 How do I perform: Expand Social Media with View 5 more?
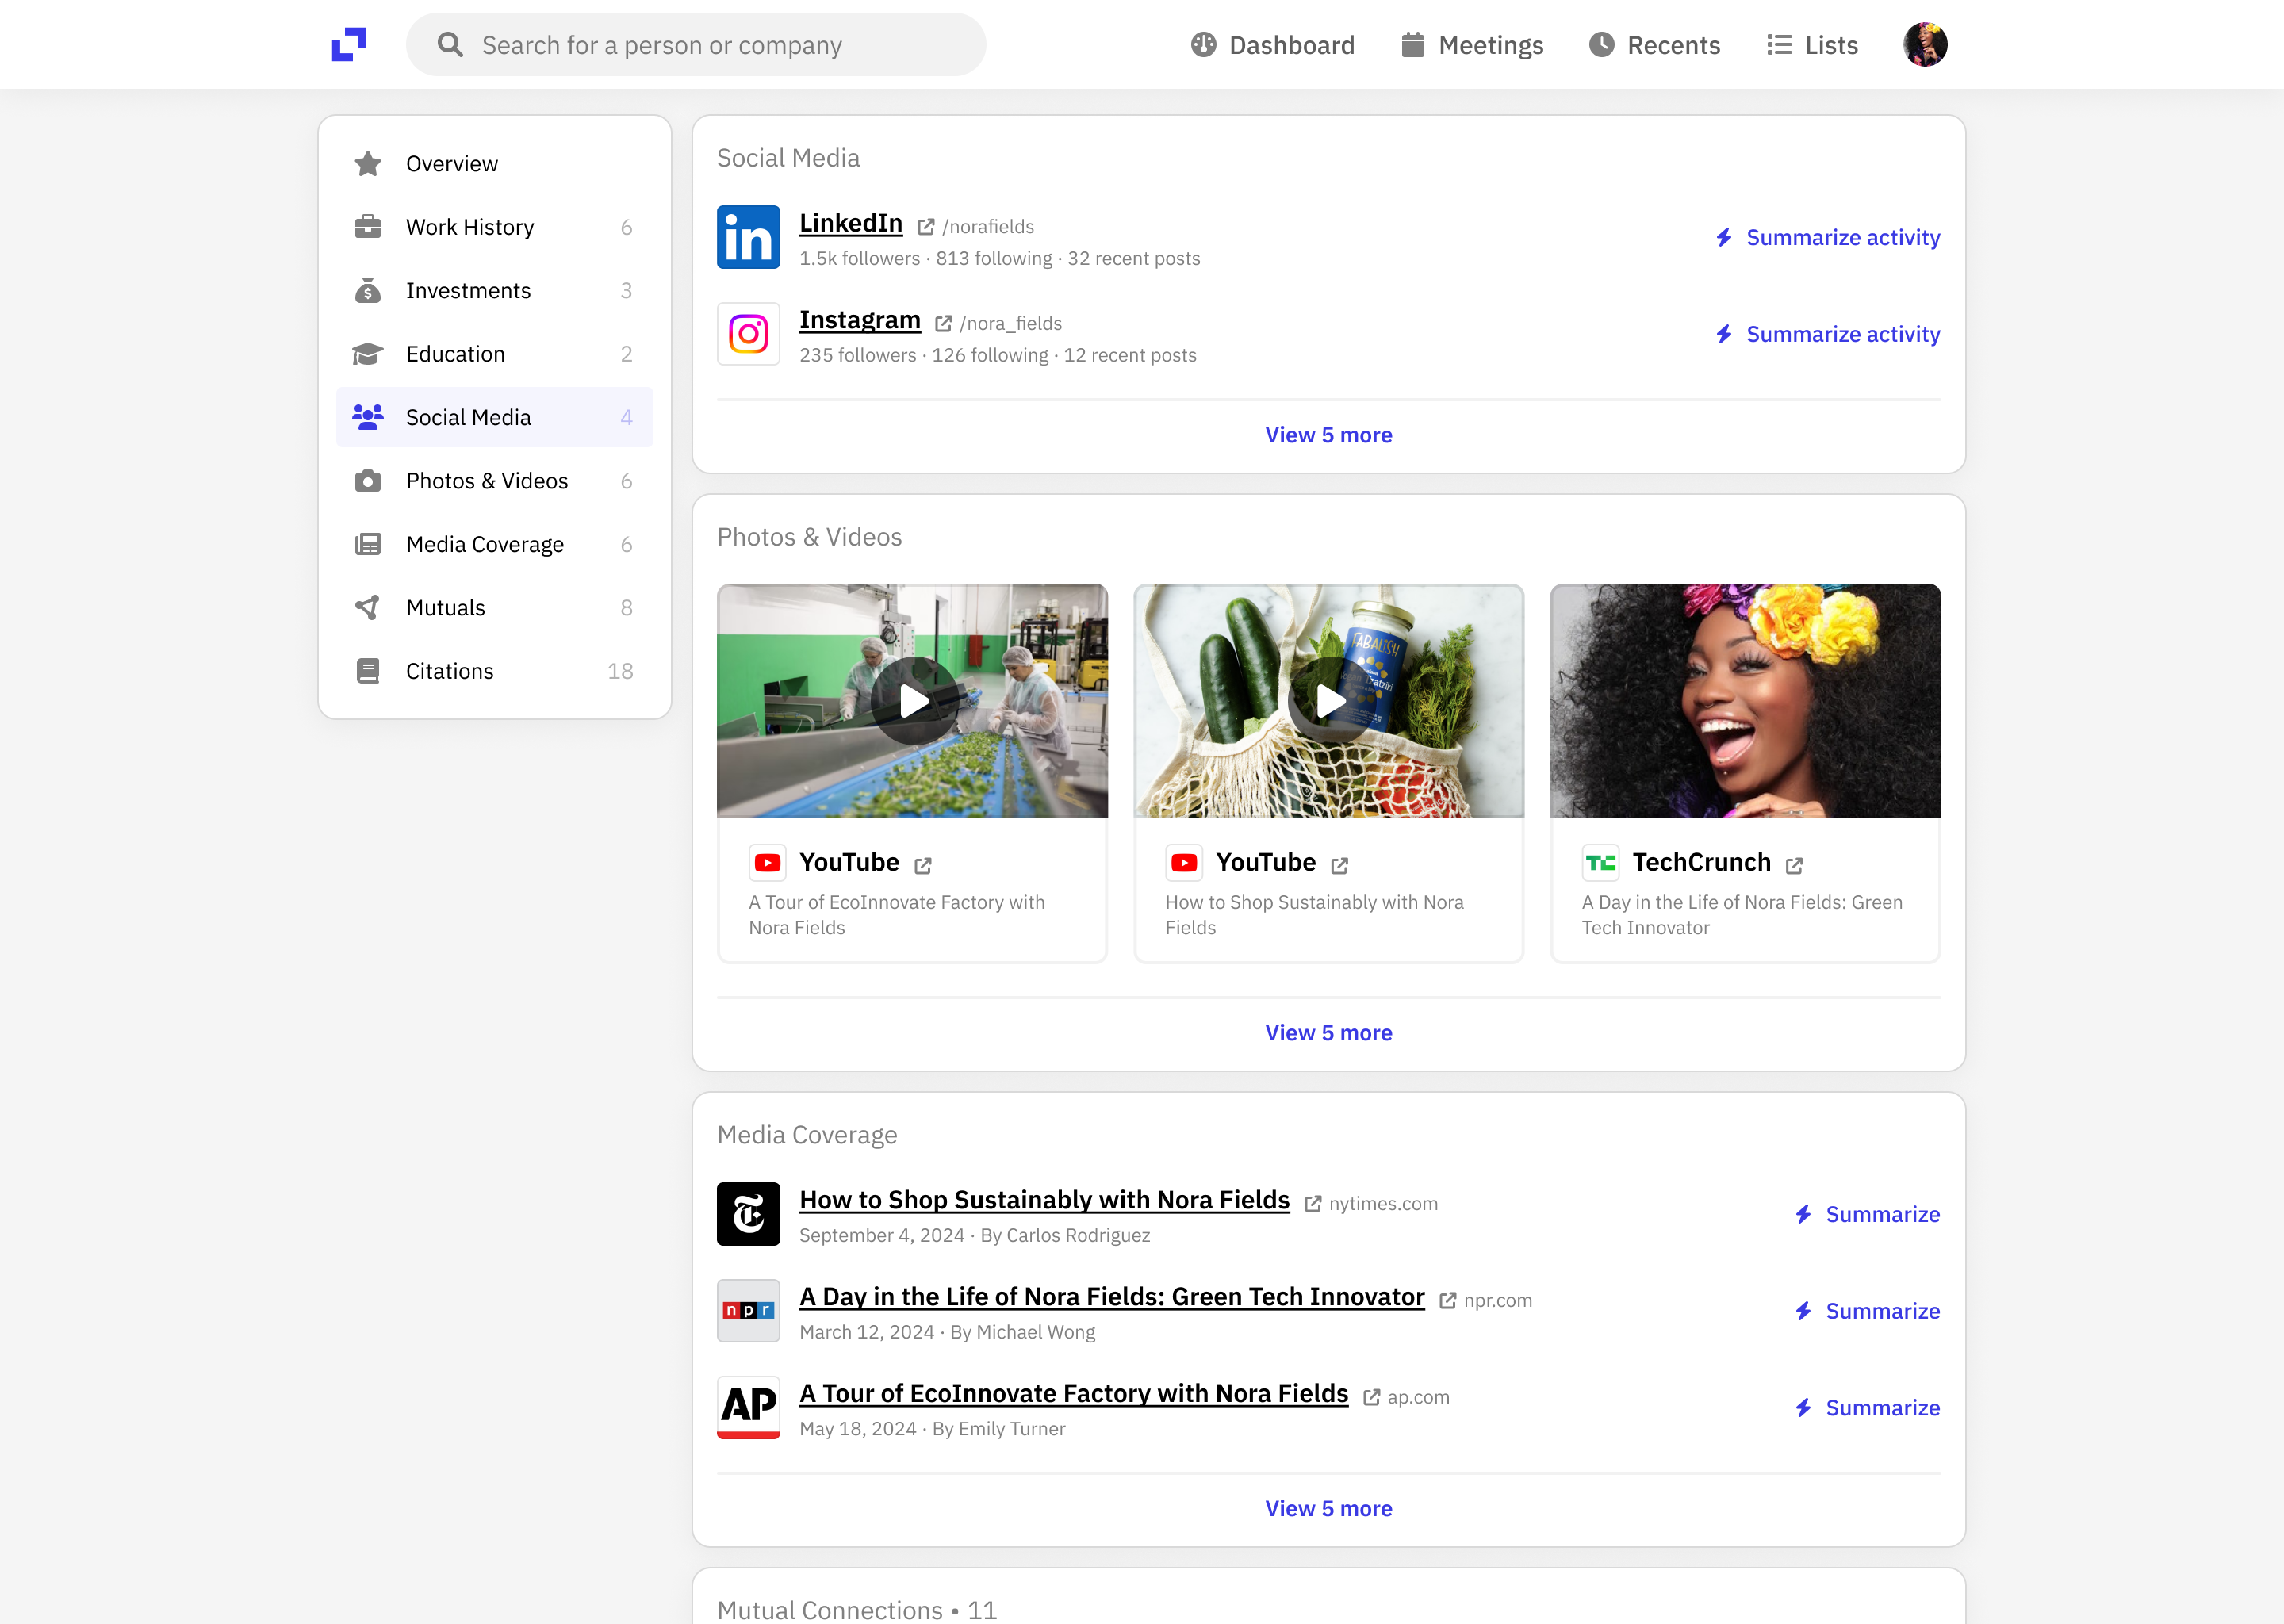(1328, 435)
